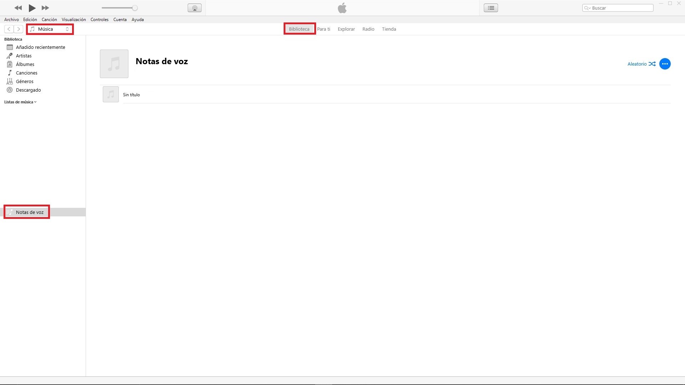Click the volume slider knob
The height and width of the screenshot is (385, 685).
point(135,8)
